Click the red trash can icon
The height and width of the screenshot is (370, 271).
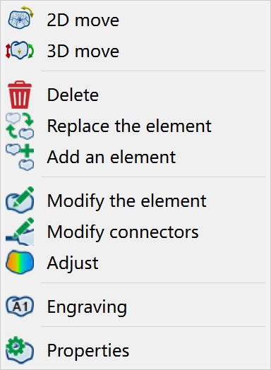pyautogui.click(x=20, y=95)
